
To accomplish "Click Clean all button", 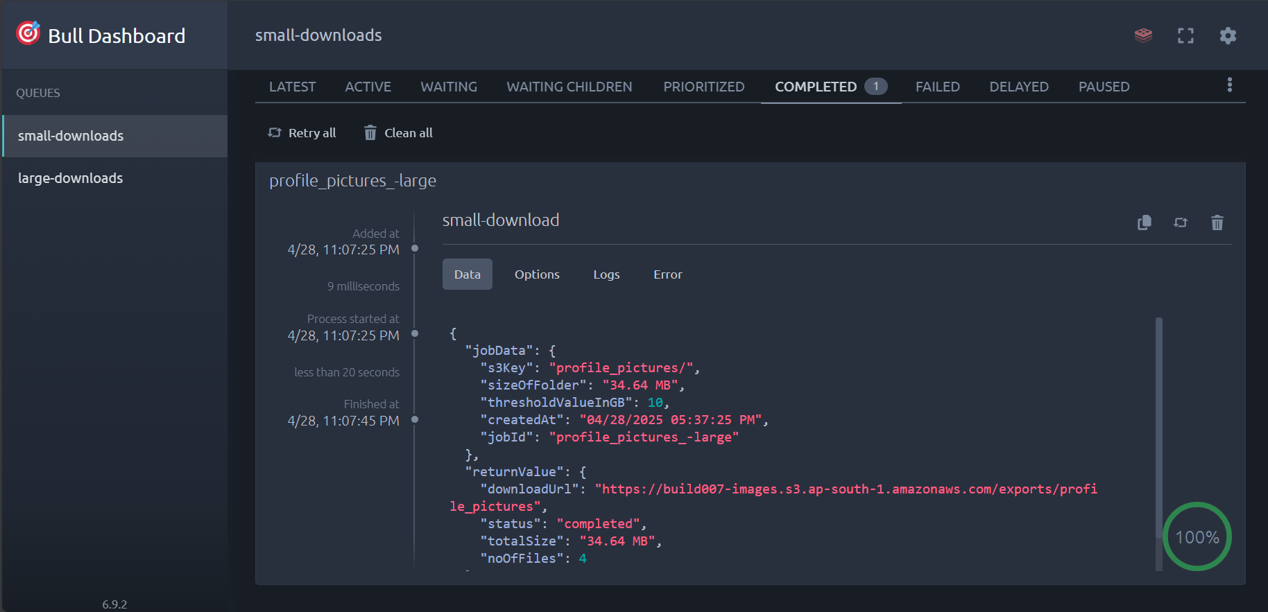I will pyautogui.click(x=398, y=133).
